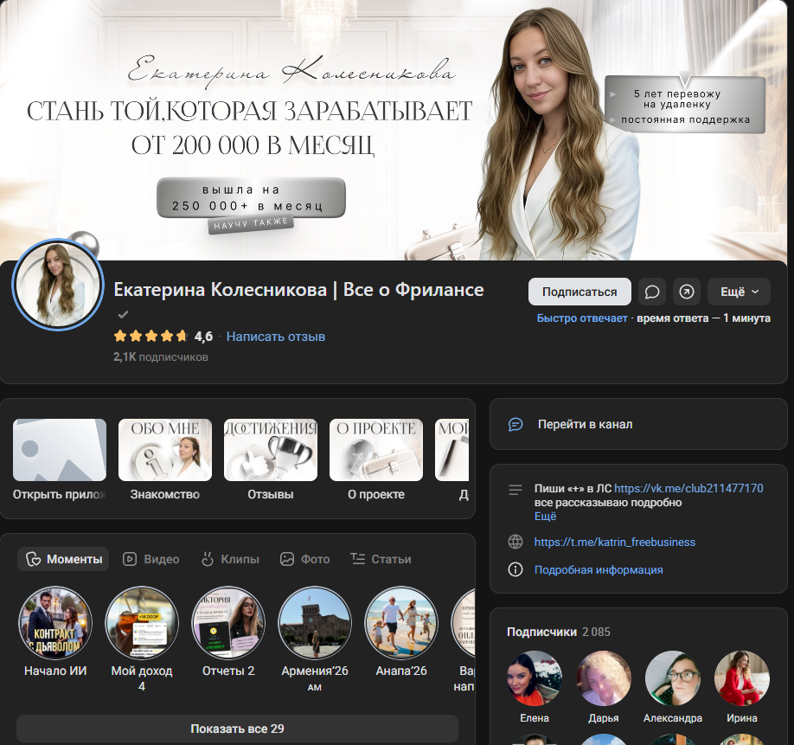
Task: Open the vk.me/club211477170 link
Action: point(688,488)
